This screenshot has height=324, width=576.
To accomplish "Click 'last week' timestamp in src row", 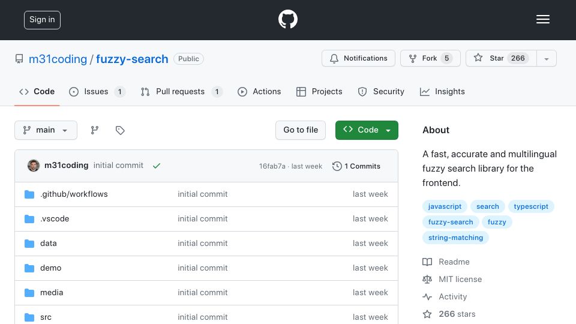I will (370, 317).
